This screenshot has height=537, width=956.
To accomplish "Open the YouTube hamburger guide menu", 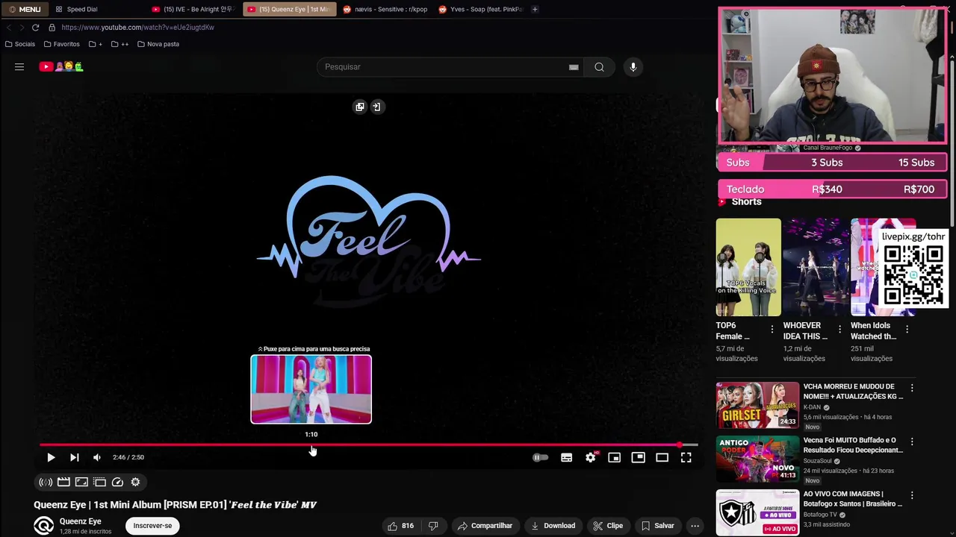I will (x=19, y=67).
